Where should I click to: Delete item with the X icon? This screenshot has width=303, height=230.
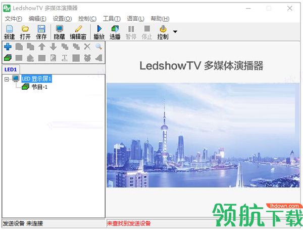[x=87, y=47]
